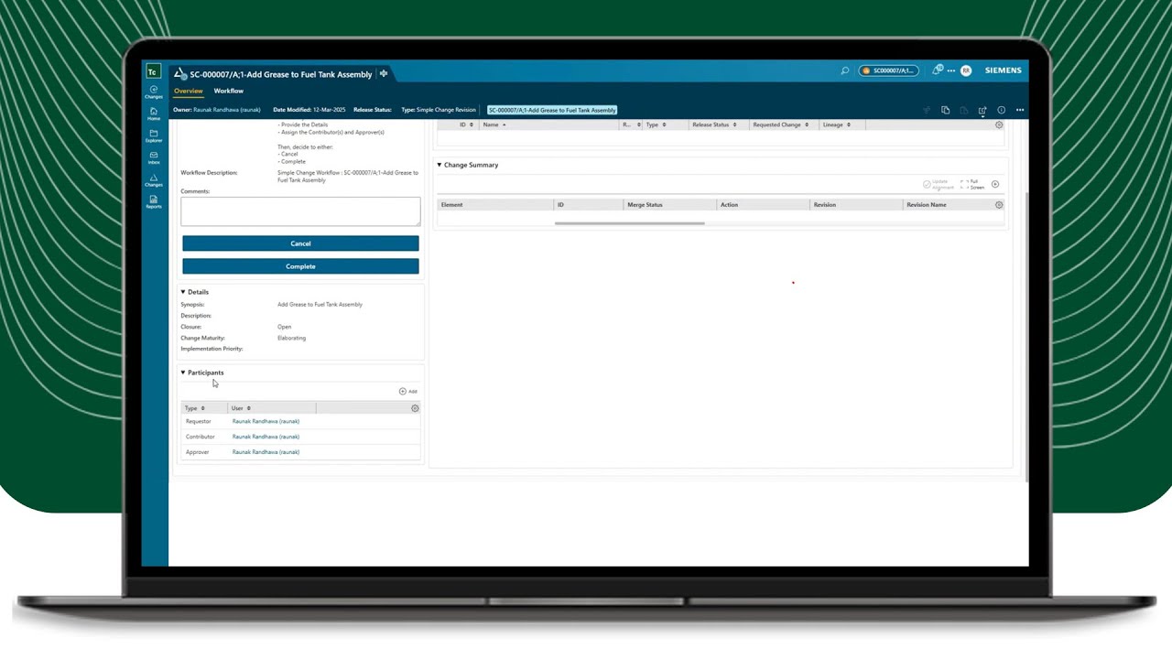Open the notifications bell icon

pyautogui.click(x=937, y=70)
